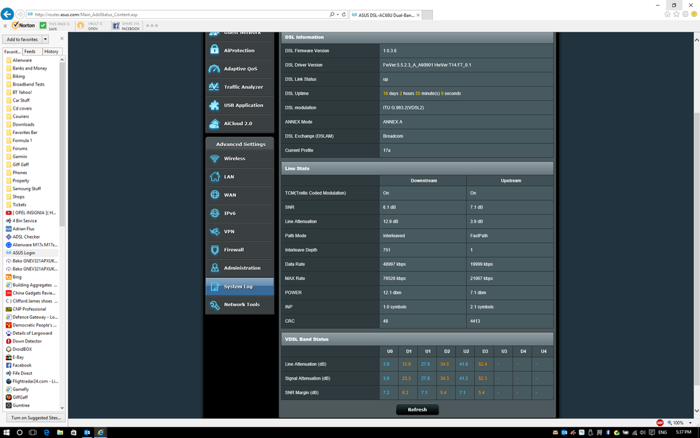This screenshot has width=700, height=438.
Task: Open Outlook from taskbar
Action: pos(87,432)
